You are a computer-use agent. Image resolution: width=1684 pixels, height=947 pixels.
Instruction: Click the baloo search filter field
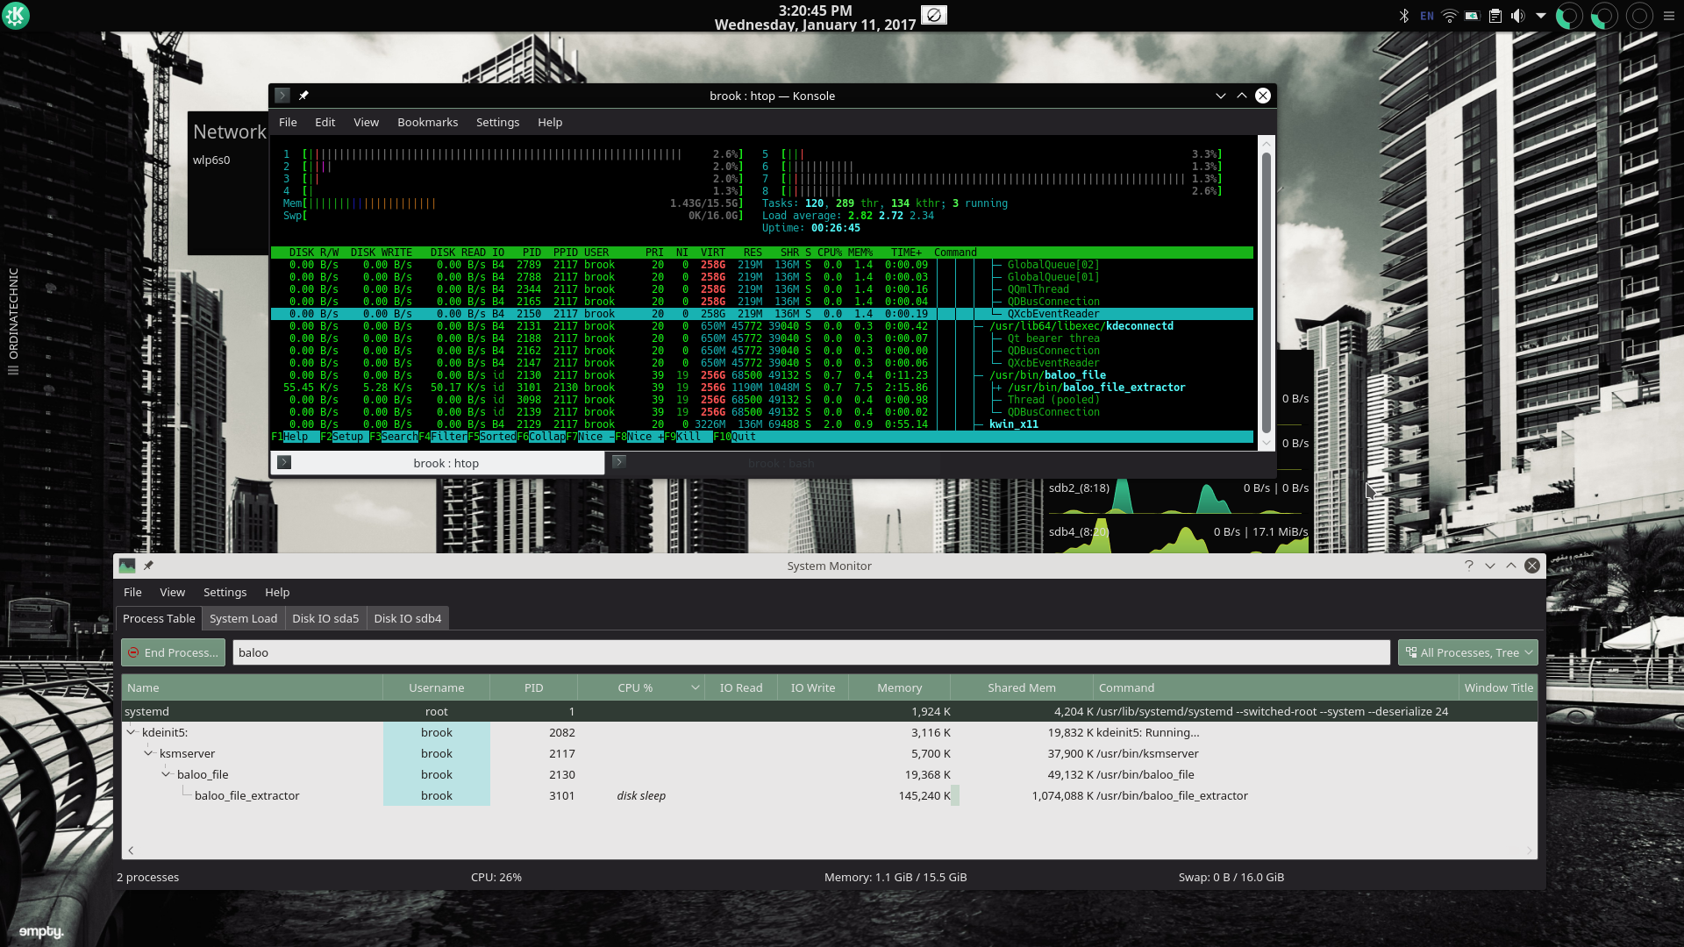point(811,652)
